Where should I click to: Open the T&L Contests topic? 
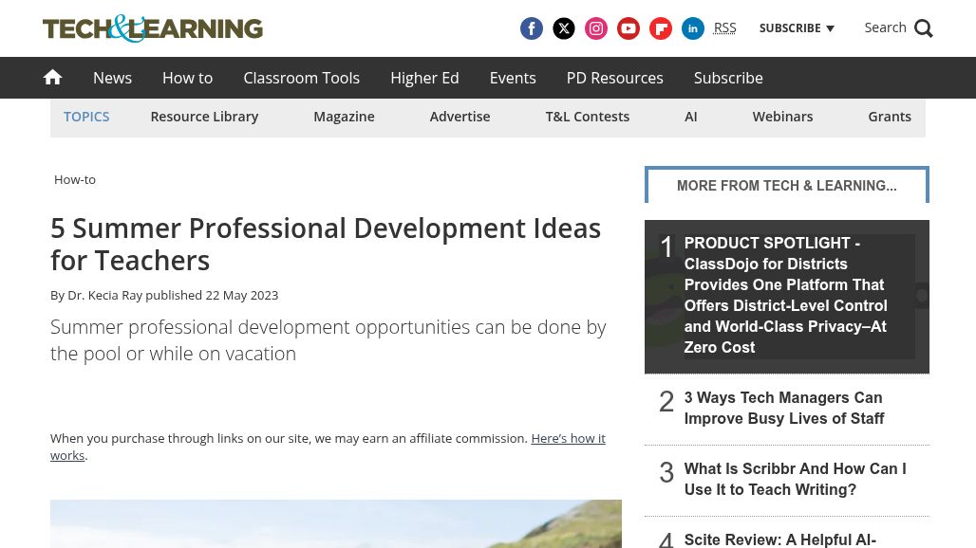[588, 117]
